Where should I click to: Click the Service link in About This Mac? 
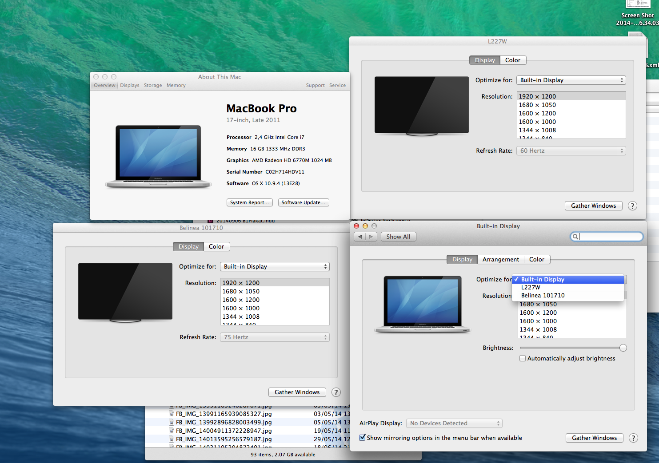(x=337, y=85)
